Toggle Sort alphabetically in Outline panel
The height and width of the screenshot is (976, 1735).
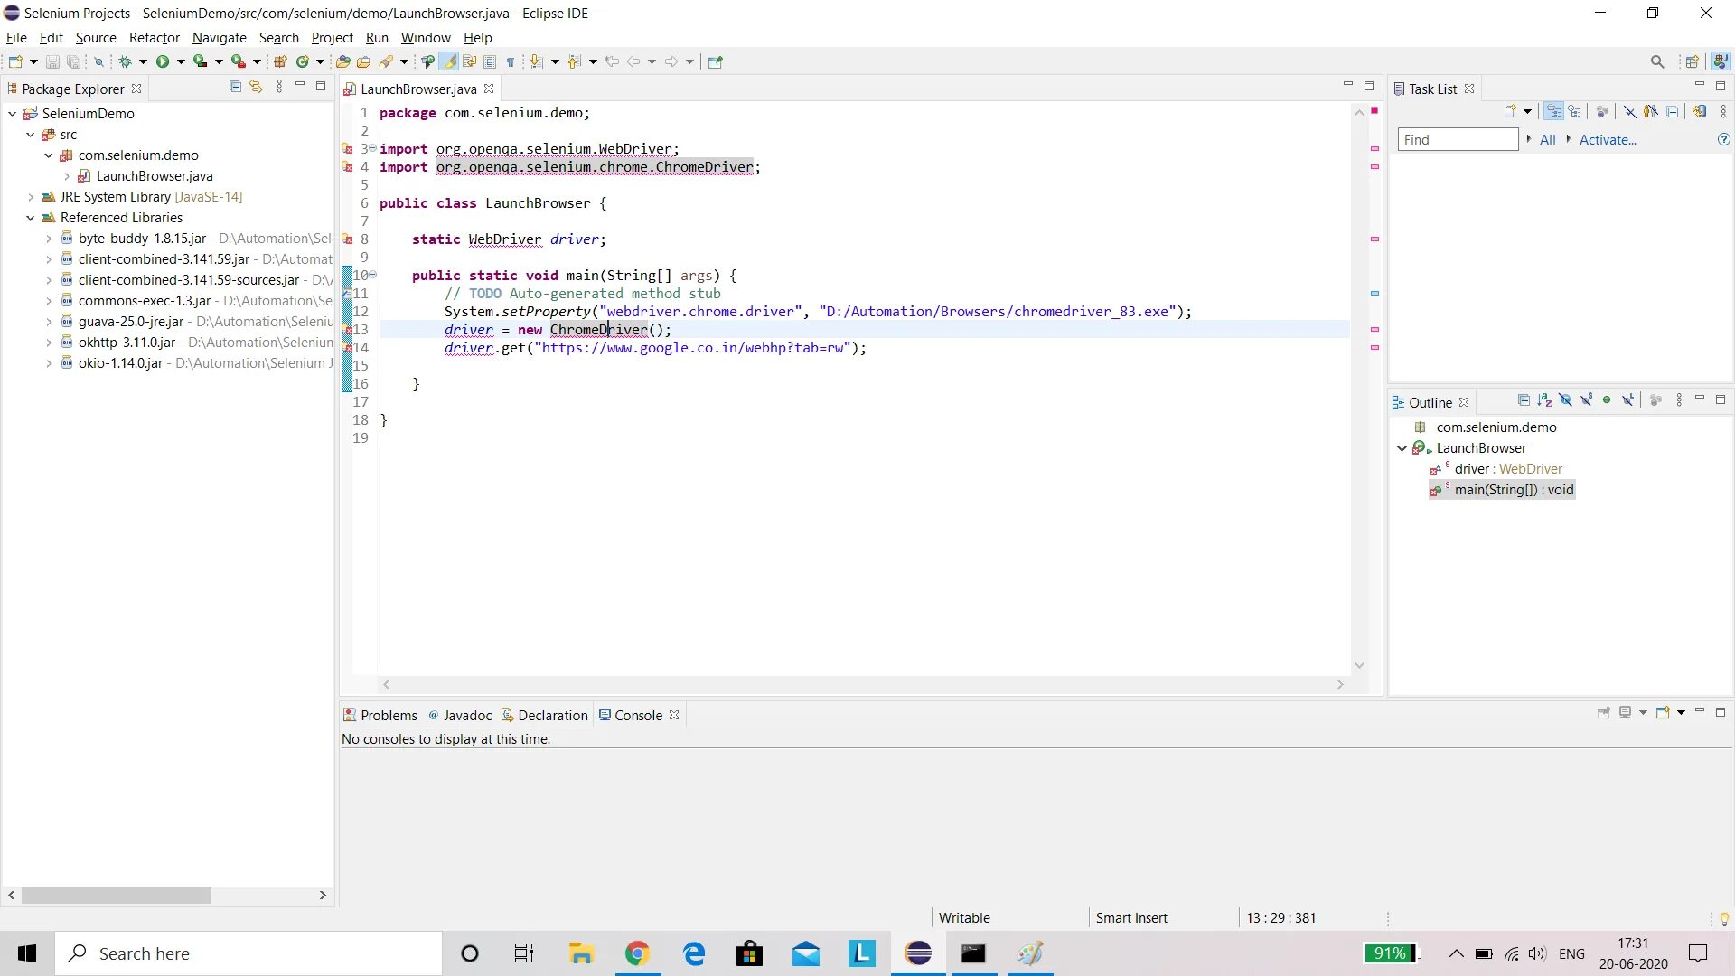click(x=1544, y=400)
